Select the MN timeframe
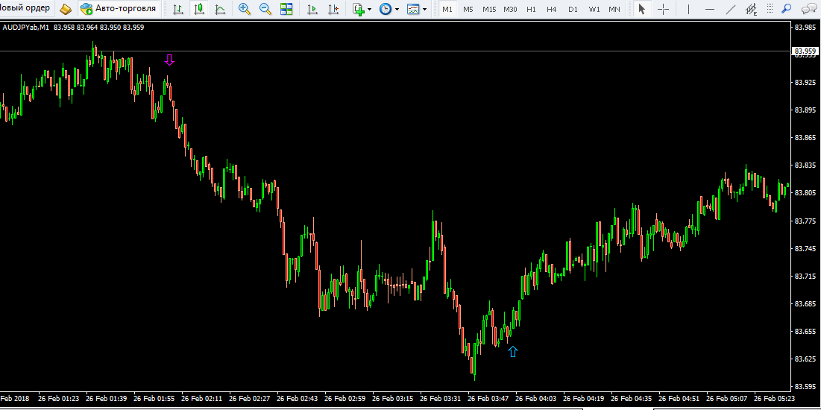 click(614, 10)
